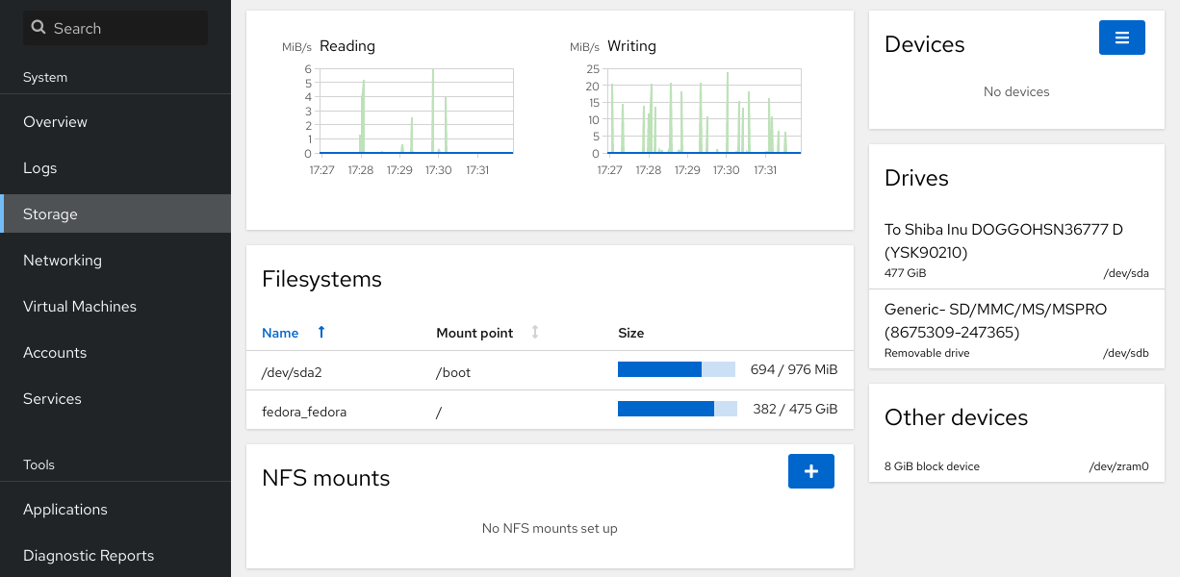This screenshot has width=1180, height=577.
Task: Click the Name column header
Action: [280, 333]
